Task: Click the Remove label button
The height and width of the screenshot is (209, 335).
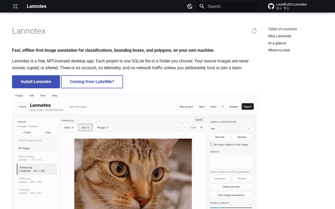Action: click(242, 137)
